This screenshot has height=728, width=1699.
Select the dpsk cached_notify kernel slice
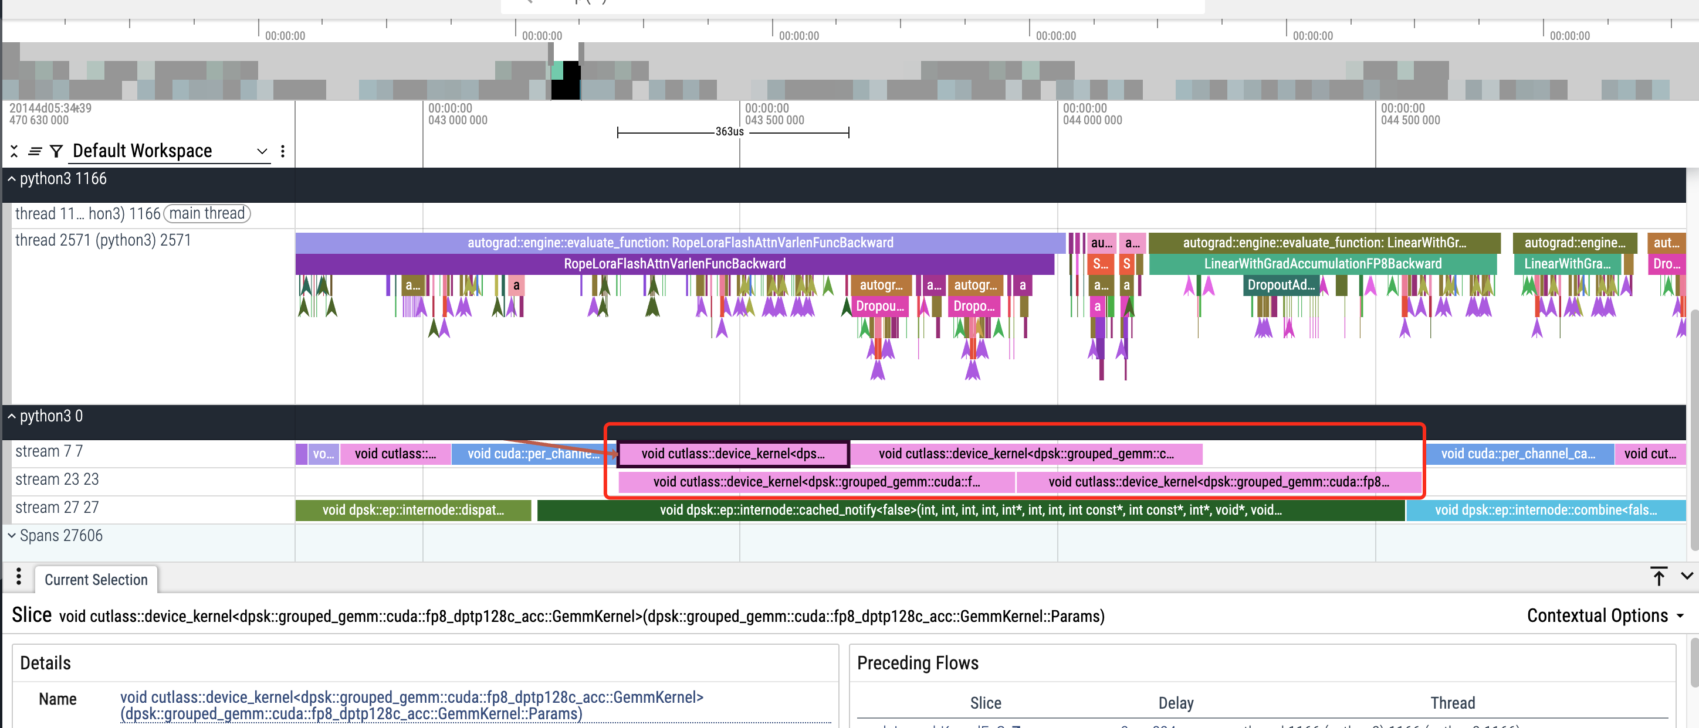coord(971,510)
